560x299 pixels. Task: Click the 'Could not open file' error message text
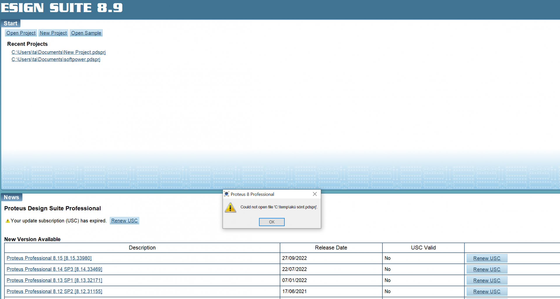(x=279, y=207)
